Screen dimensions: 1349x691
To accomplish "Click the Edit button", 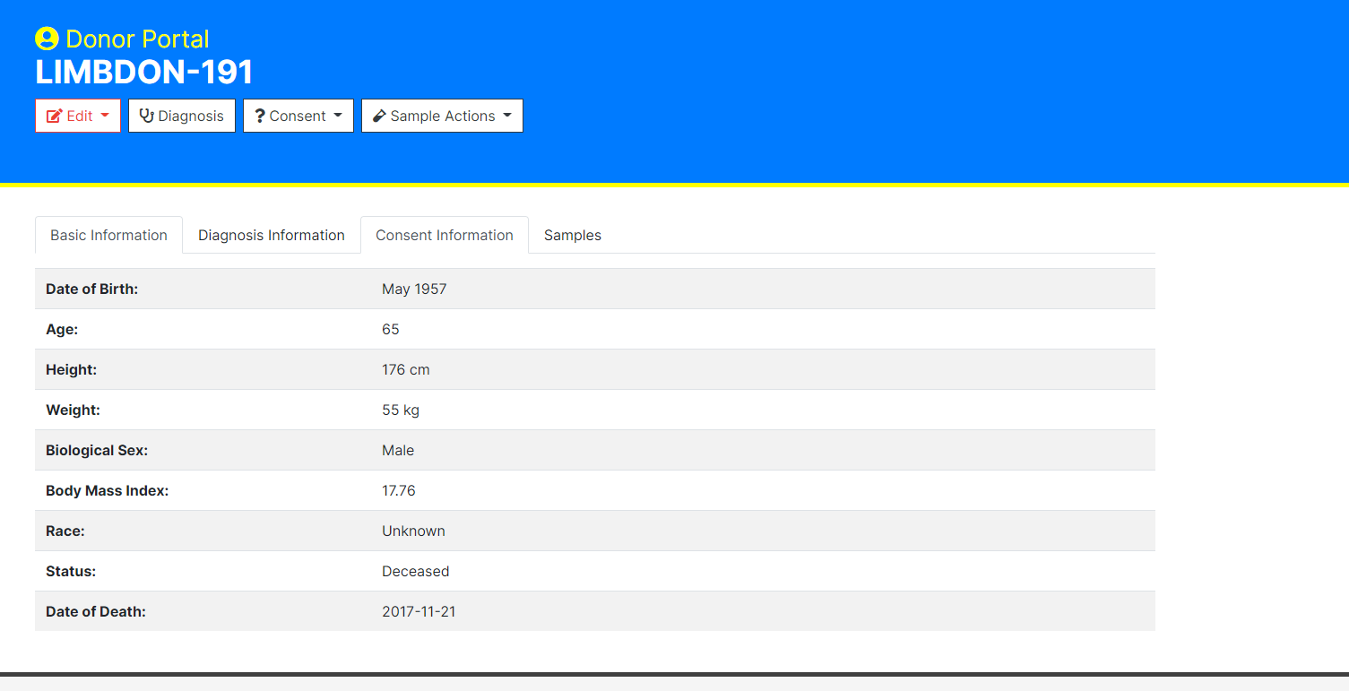I will point(78,115).
